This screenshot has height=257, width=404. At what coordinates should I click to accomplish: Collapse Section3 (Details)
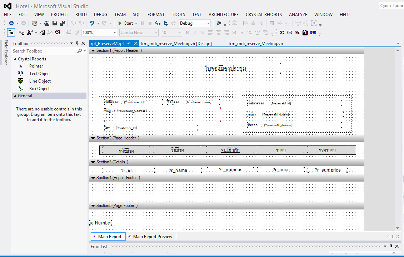[93, 162]
